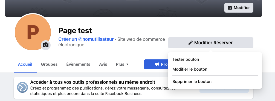Click the pencil icon in Modifier Réserver
The width and height of the screenshot is (275, 101).
[x=190, y=43]
